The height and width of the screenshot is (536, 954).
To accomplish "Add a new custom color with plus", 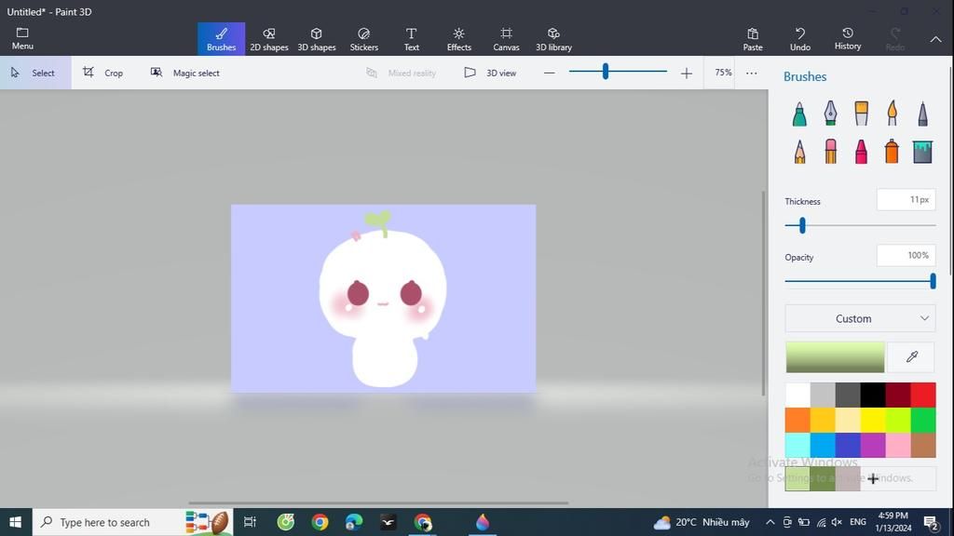I will [x=873, y=479].
